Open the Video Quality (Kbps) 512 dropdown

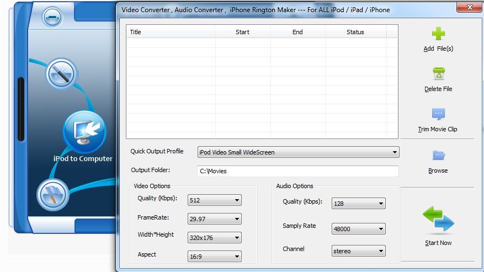[x=215, y=200]
